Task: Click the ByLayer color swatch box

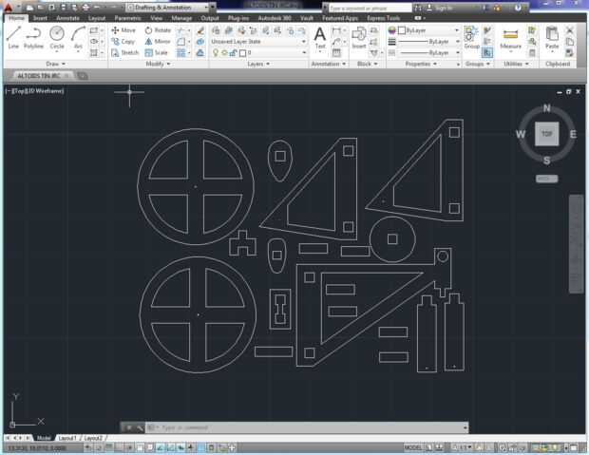Action: click(402, 30)
